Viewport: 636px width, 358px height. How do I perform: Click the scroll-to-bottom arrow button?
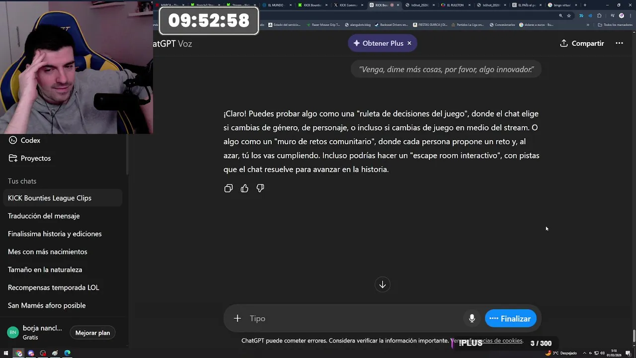[383, 284]
